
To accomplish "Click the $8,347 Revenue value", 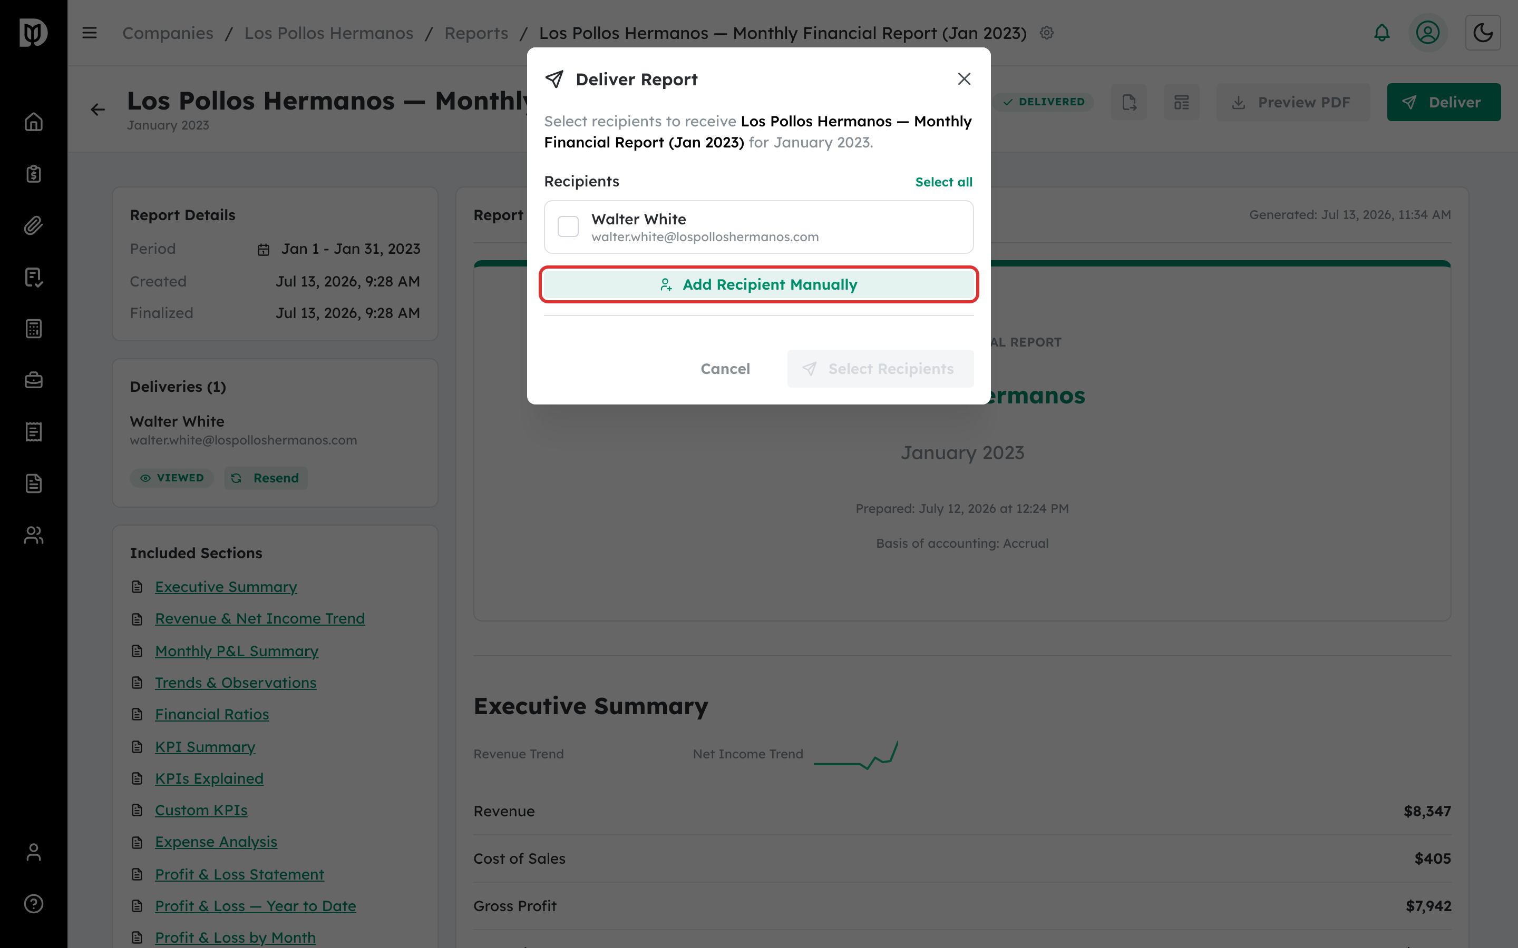I will (x=1427, y=811).
